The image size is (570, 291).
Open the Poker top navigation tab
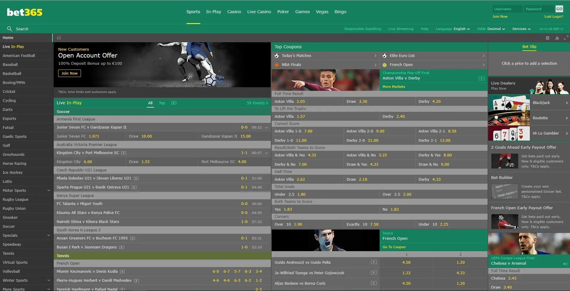[283, 12]
